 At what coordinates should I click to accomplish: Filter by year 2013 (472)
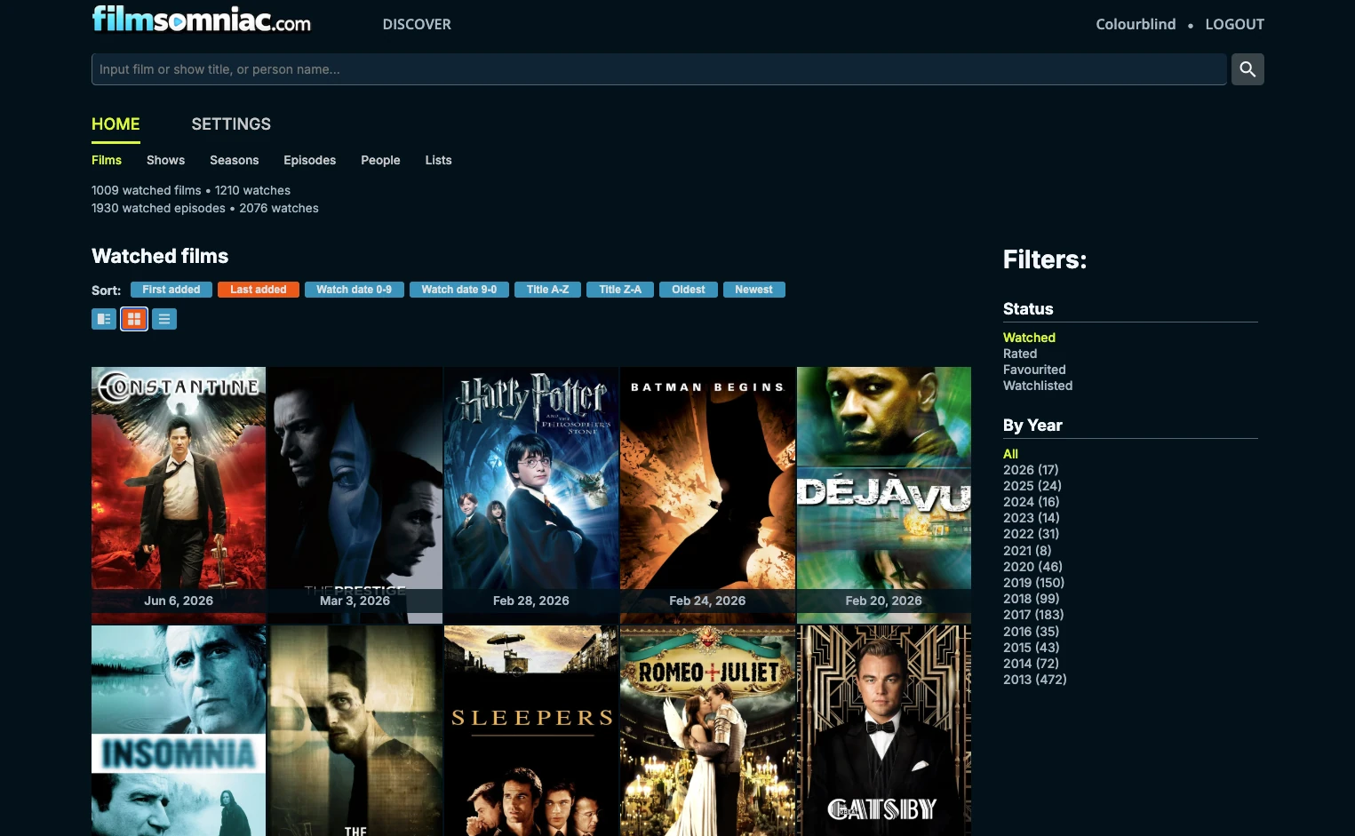coord(1035,680)
